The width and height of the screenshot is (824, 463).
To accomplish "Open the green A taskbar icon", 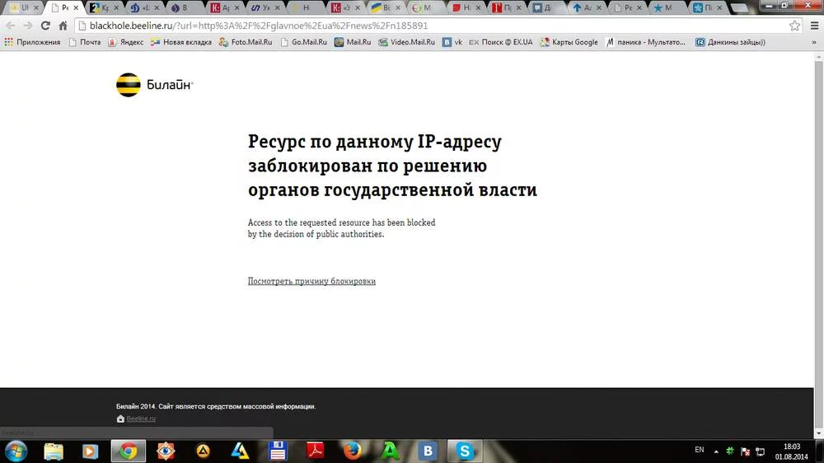I will [390, 451].
